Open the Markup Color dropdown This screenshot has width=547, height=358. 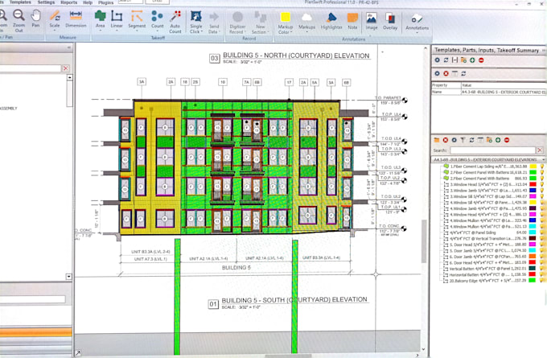(x=291, y=32)
